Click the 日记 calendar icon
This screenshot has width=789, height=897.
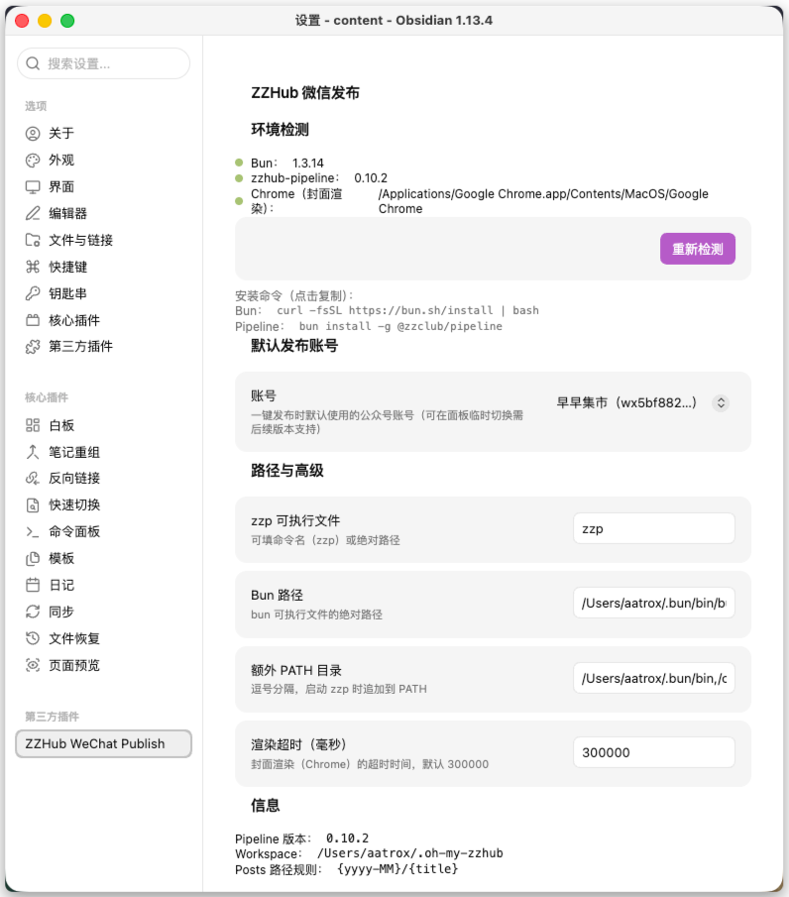coord(33,585)
